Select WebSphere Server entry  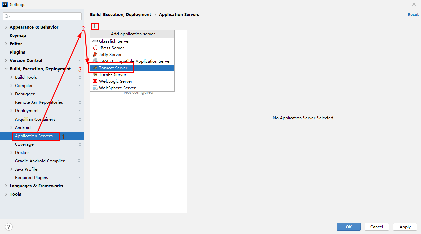click(x=132, y=88)
